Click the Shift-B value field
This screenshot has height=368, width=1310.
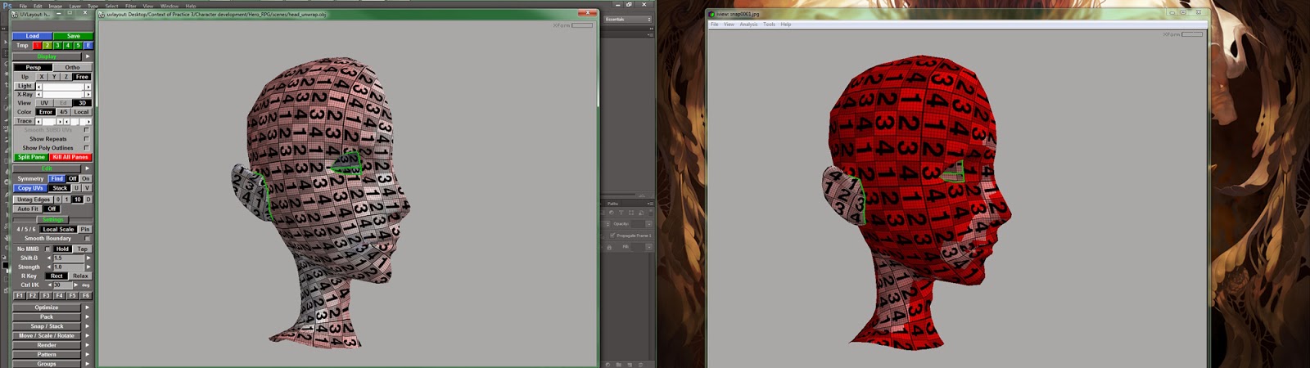click(x=69, y=258)
